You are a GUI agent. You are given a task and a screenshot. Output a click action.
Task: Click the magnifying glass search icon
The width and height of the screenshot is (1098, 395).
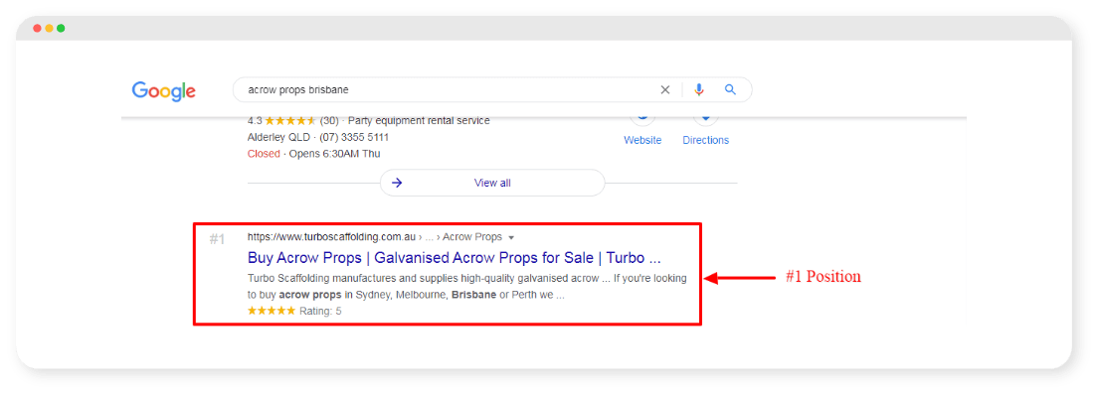pos(730,89)
